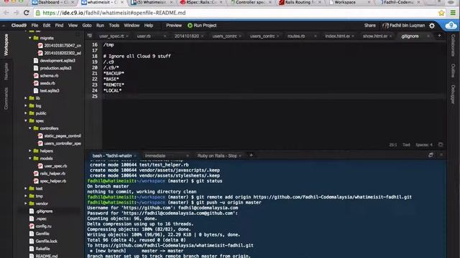Open the Navigate side panel

coord(6,71)
